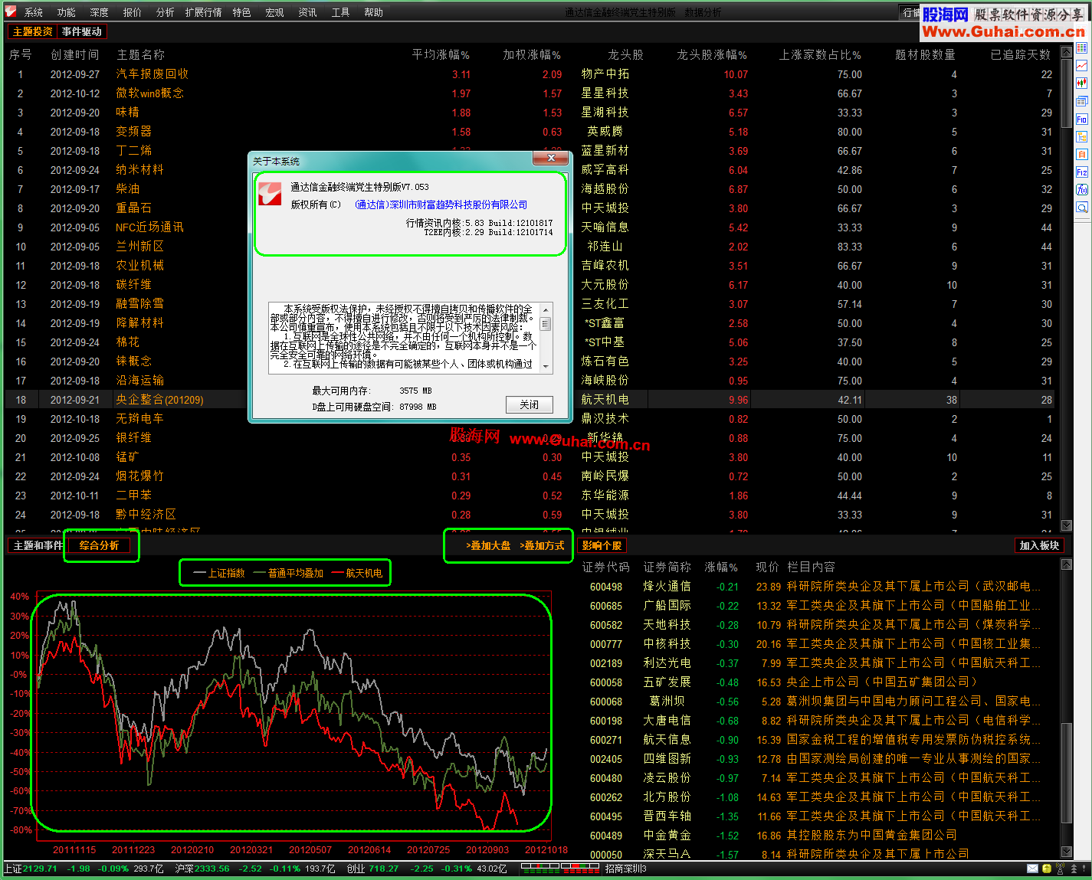Click scroll-down arrow in About dialog license text
1092x880 pixels.
[x=546, y=367]
